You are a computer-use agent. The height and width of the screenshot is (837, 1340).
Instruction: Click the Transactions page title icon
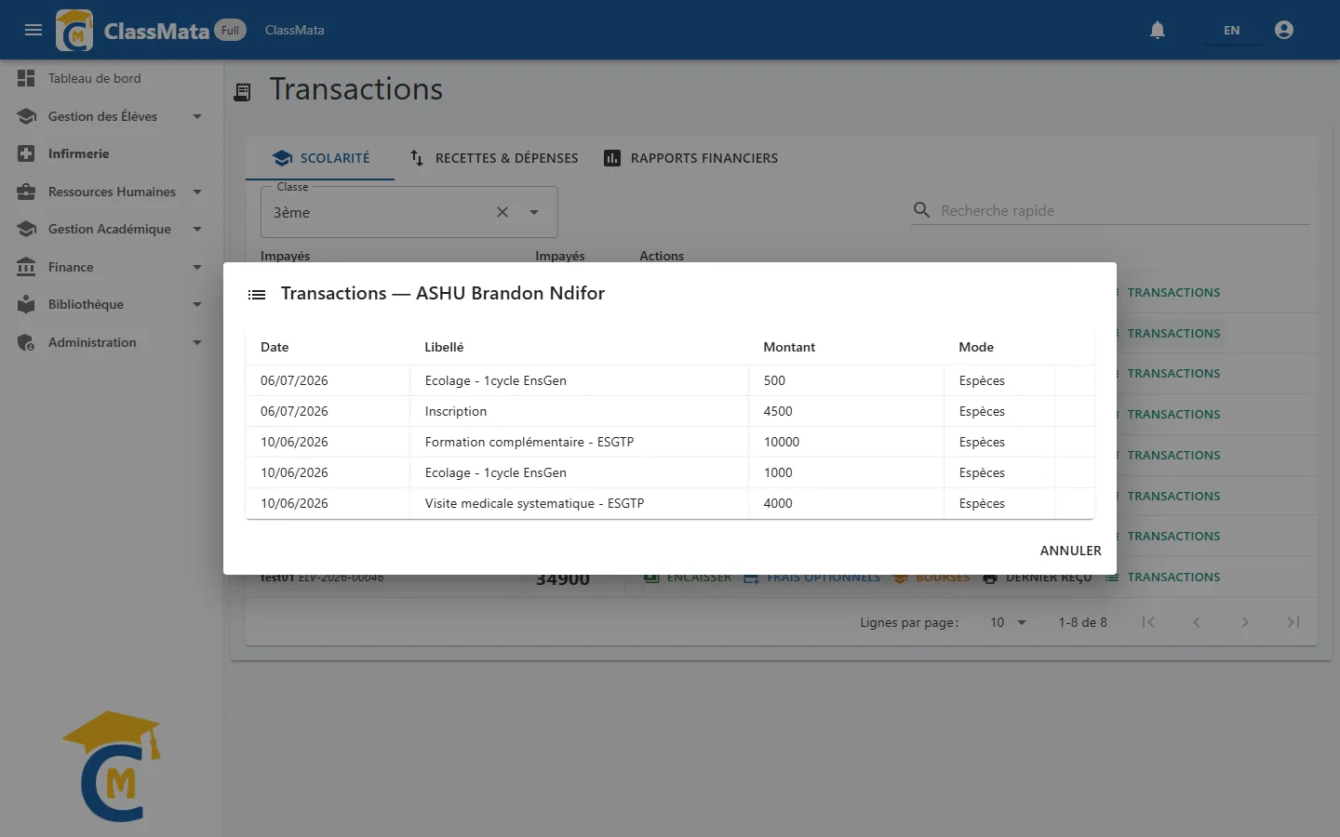click(242, 91)
